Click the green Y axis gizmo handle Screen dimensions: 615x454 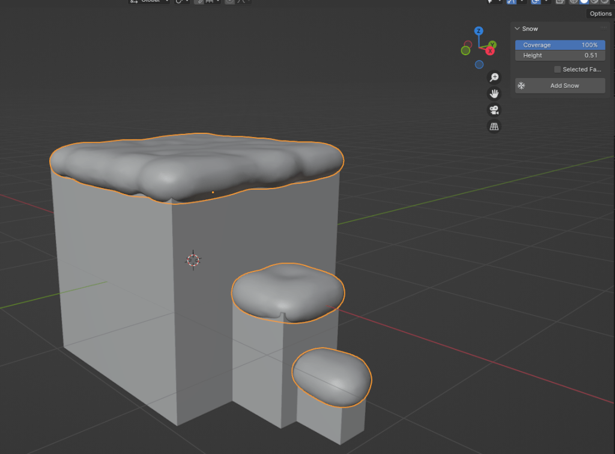[492, 44]
